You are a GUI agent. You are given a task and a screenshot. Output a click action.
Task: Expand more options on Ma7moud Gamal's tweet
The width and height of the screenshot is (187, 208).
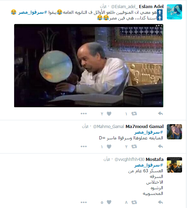tap(84, 146)
